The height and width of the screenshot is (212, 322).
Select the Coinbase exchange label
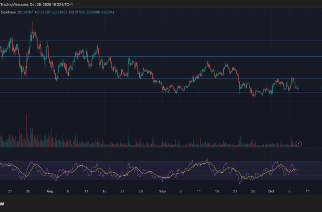(9, 12)
